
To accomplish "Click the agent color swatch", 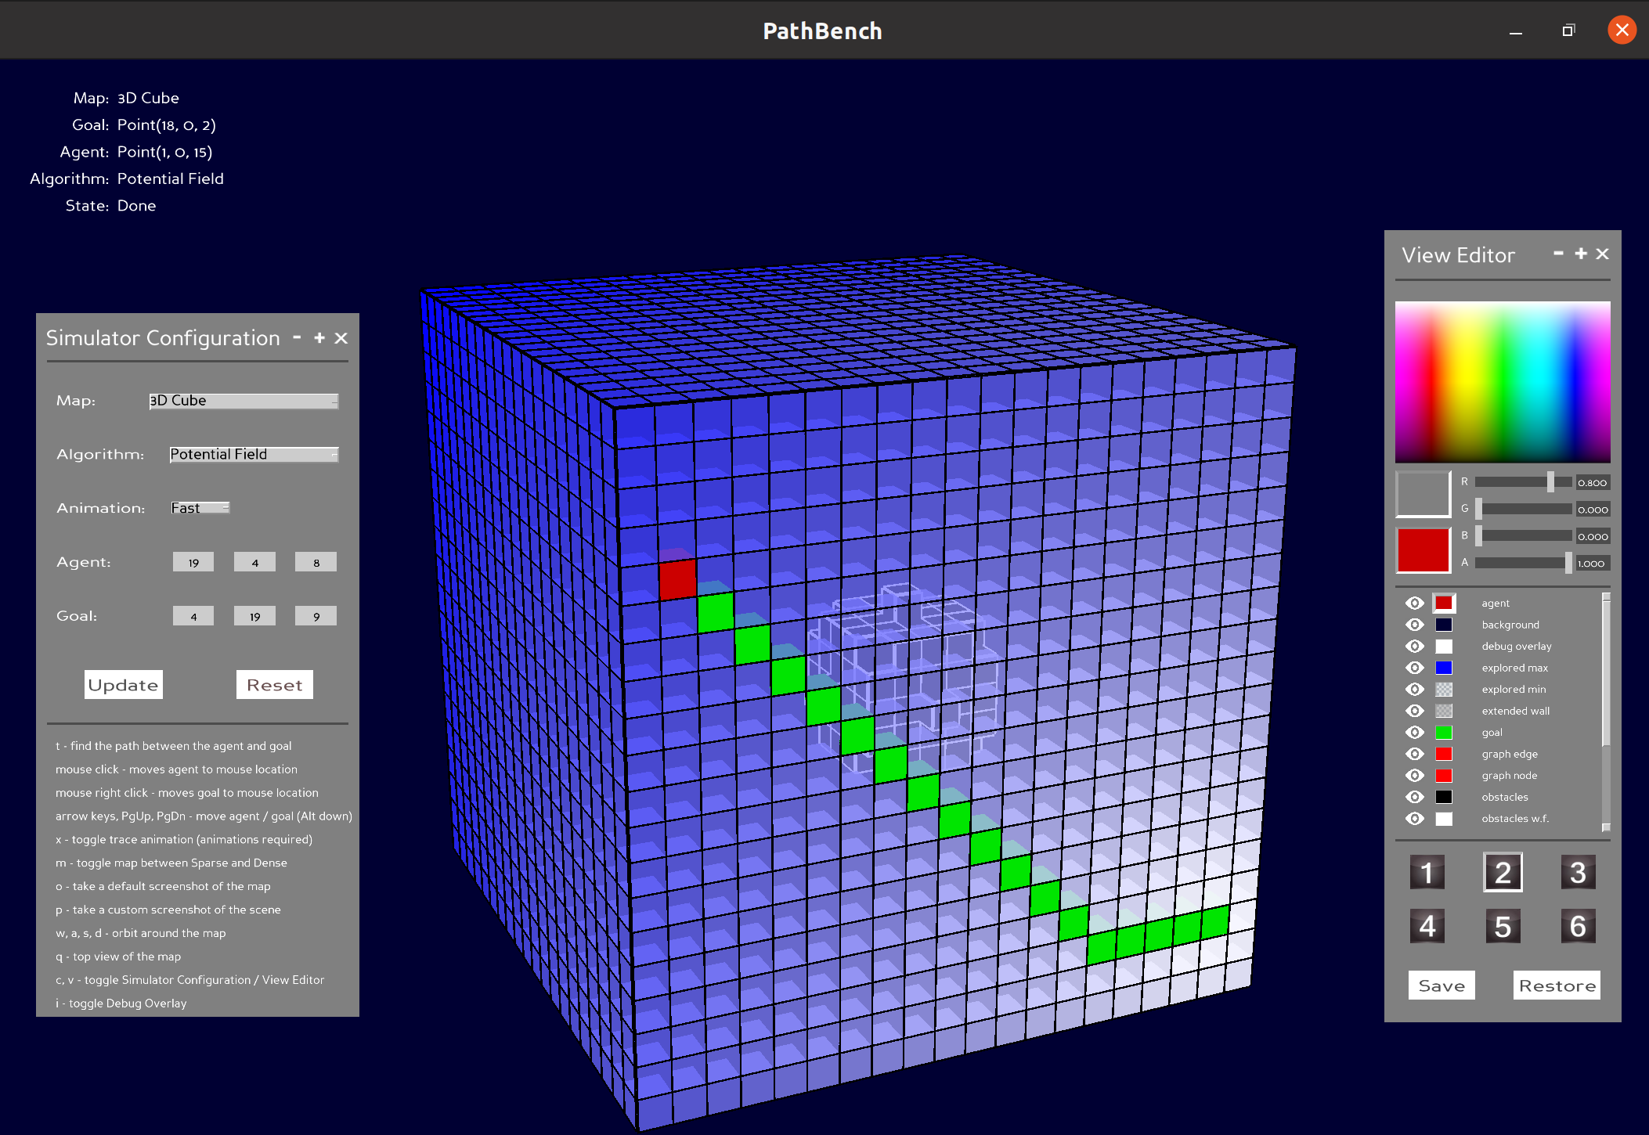I will point(1444,603).
